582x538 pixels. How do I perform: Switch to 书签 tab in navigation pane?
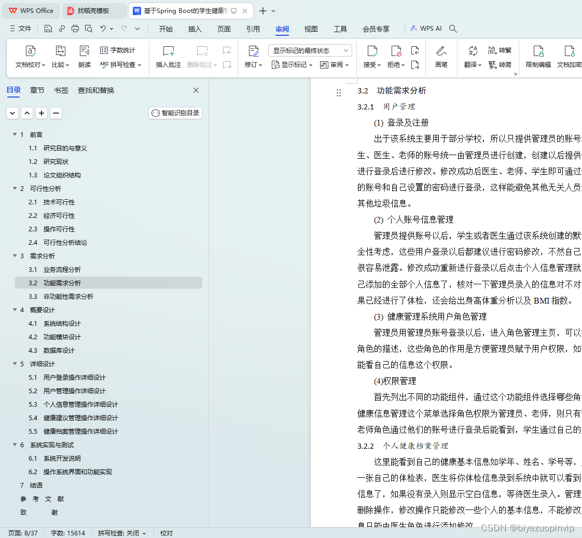pos(61,90)
